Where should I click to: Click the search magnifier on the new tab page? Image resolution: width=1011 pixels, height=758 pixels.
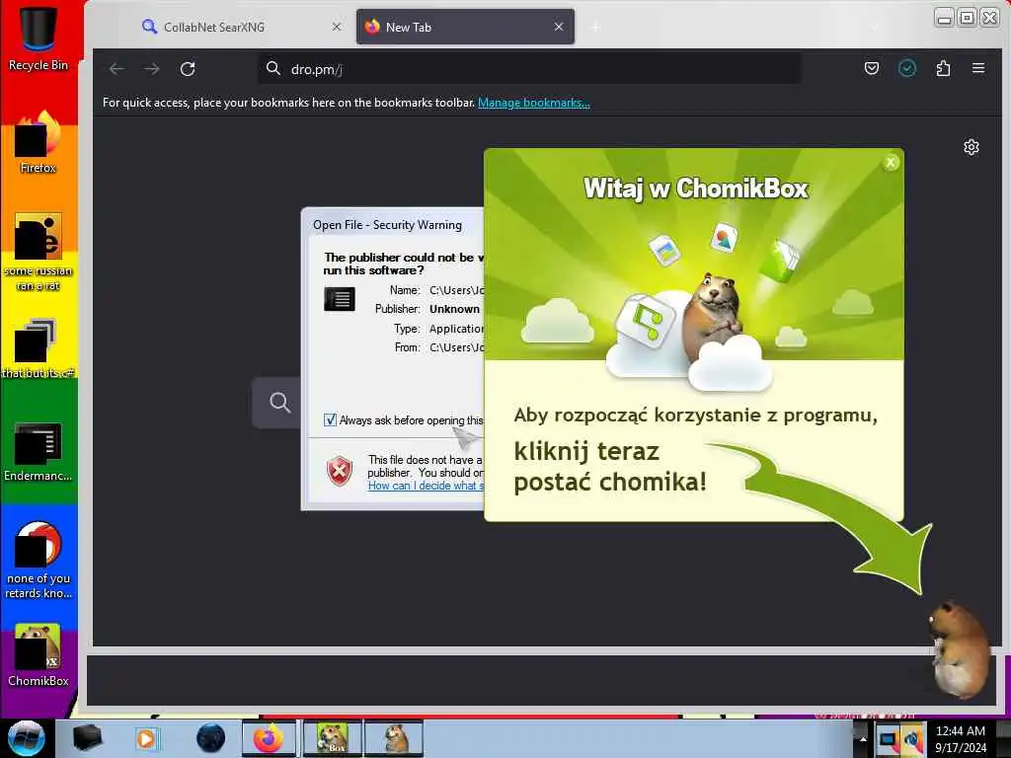pos(279,403)
